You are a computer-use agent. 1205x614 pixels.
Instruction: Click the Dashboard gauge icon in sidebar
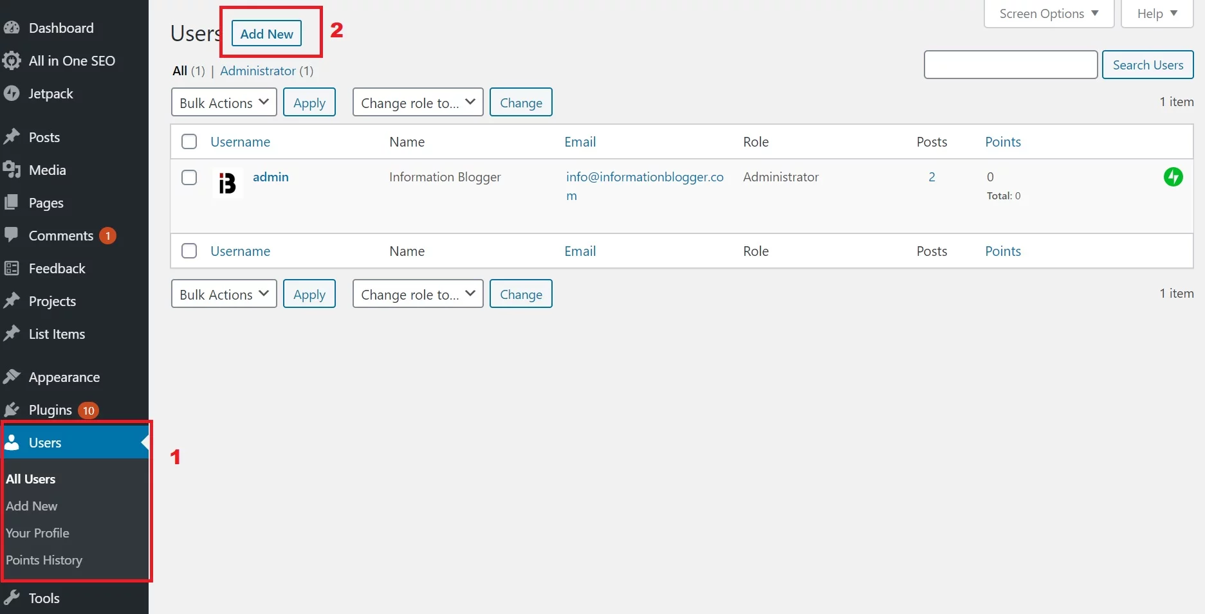pyautogui.click(x=12, y=28)
